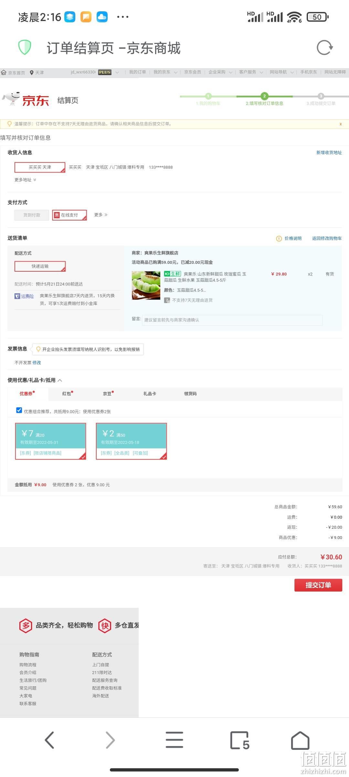Expand more payment methods
The image size is (349, 777).
click(x=101, y=215)
